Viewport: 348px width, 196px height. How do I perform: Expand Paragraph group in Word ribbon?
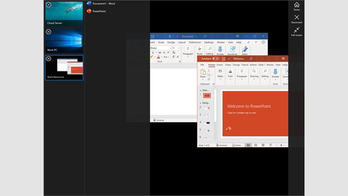coord(188,51)
